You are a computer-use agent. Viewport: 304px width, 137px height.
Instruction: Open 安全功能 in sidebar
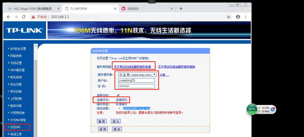click(x=16, y=84)
